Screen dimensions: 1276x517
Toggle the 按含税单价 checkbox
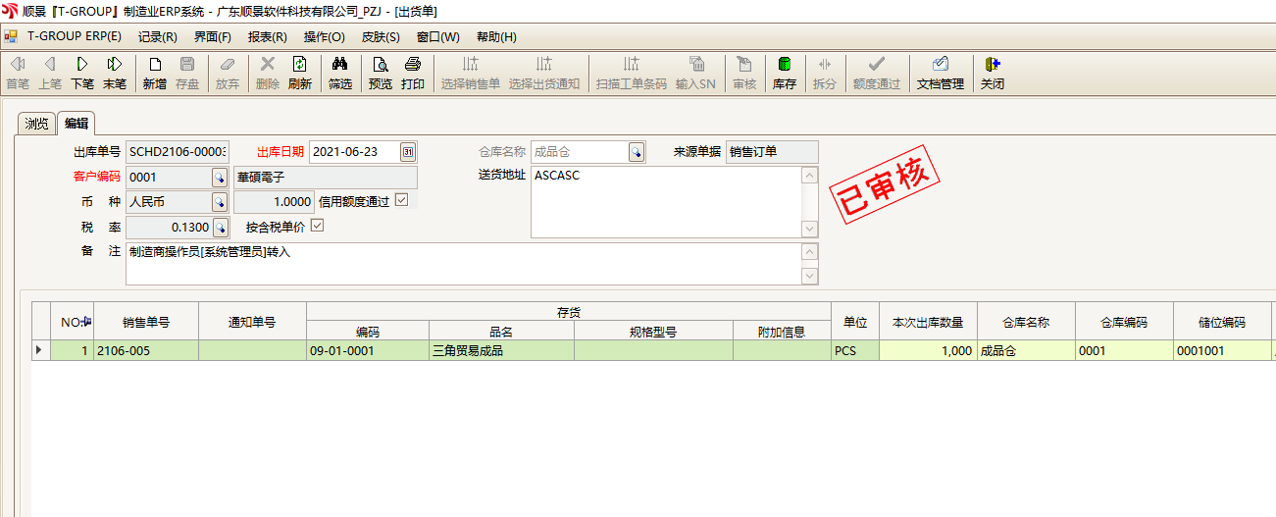(317, 227)
